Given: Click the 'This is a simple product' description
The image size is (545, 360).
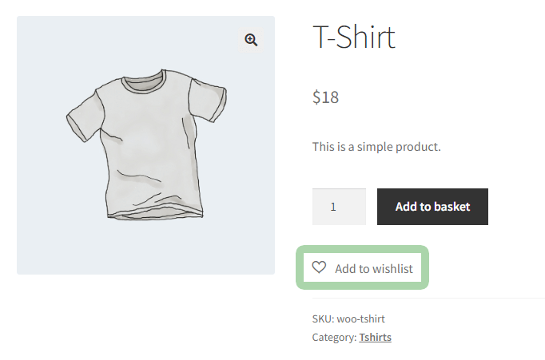Looking at the screenshot, I should pyautogui.click(x=376, y=147).
